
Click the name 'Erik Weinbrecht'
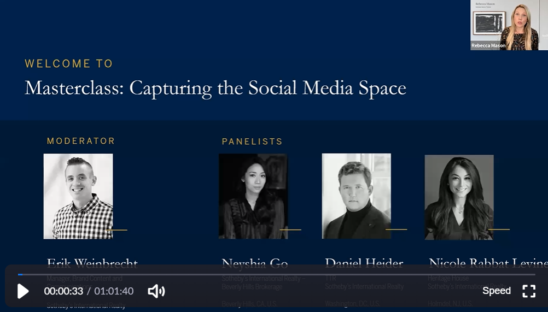coord(92,263)
